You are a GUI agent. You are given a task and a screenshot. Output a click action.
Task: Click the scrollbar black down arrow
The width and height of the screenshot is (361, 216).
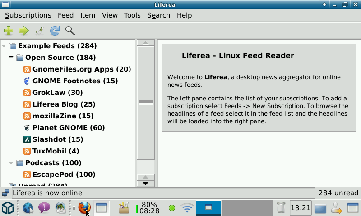[x=145, y=184]
